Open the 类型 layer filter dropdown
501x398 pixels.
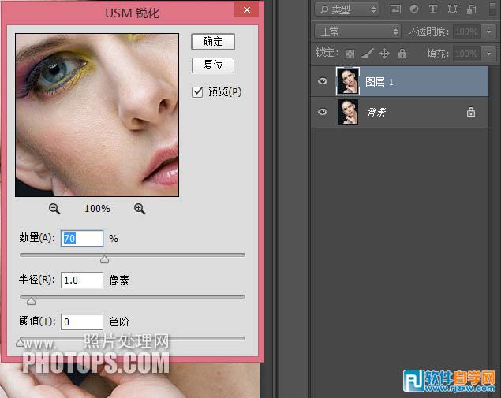coord(347,9)
